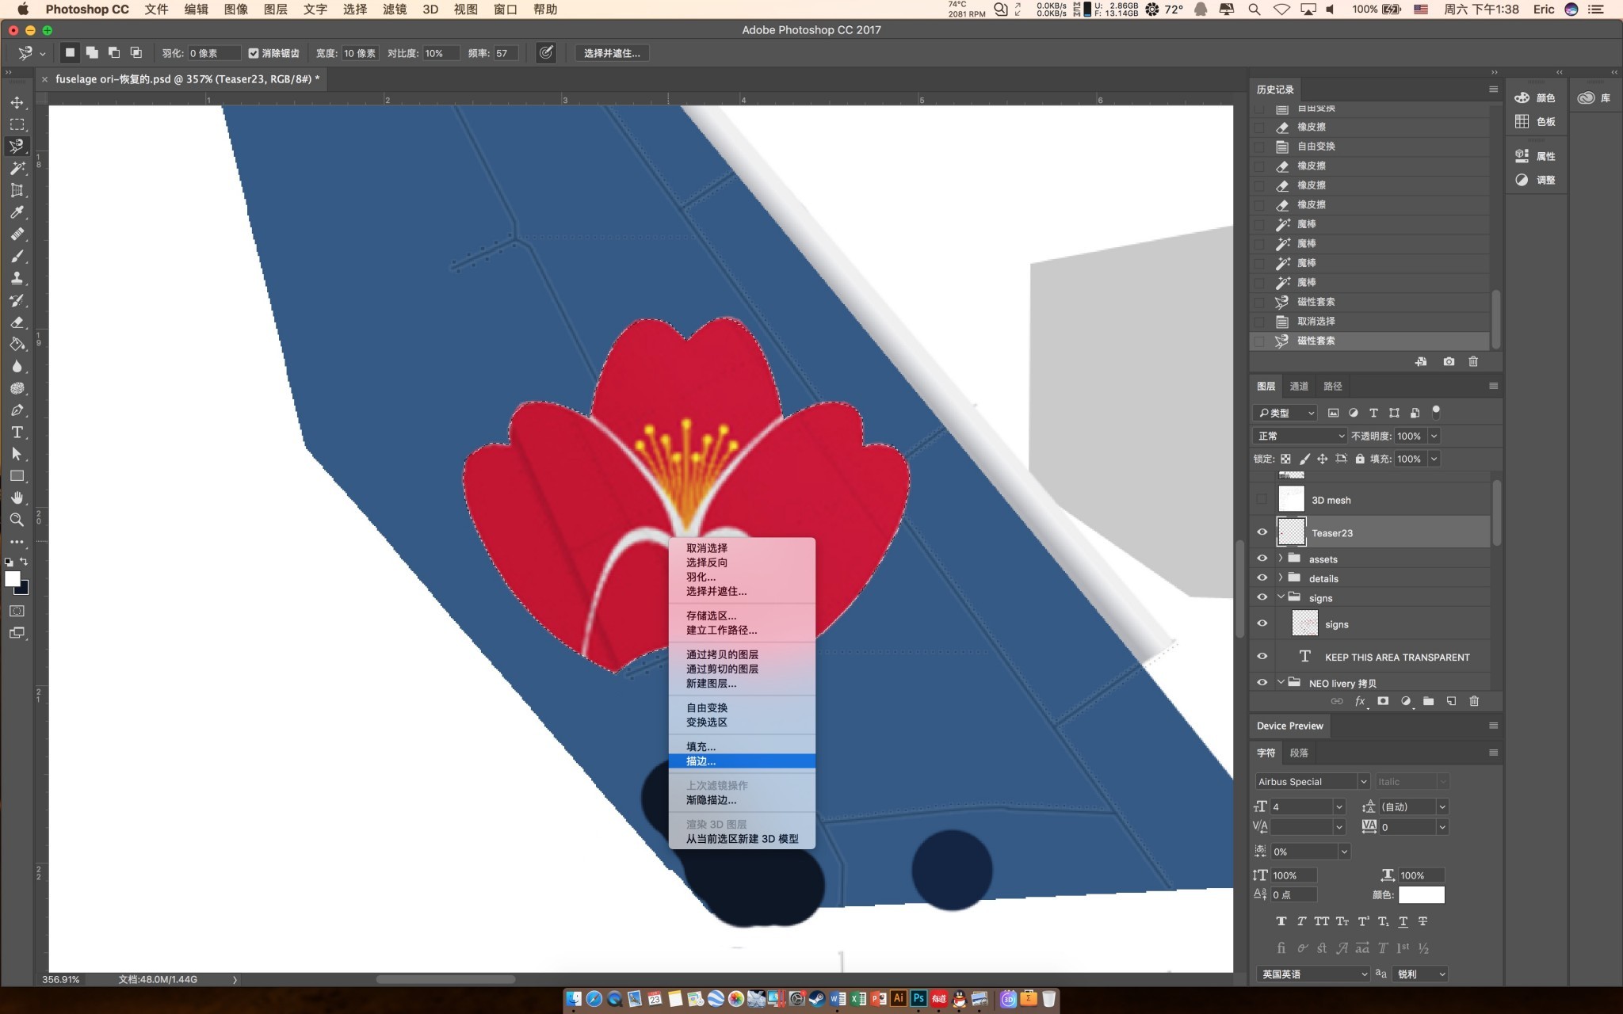Open the layer filter type dropdown
This screenshot has height=1014, width=1623.
pyautogui.click(x=1285, y=413)
